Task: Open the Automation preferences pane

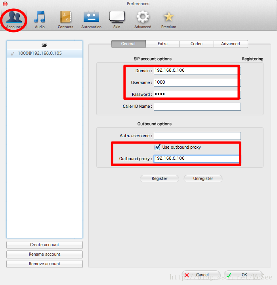Action: (91, 20)
